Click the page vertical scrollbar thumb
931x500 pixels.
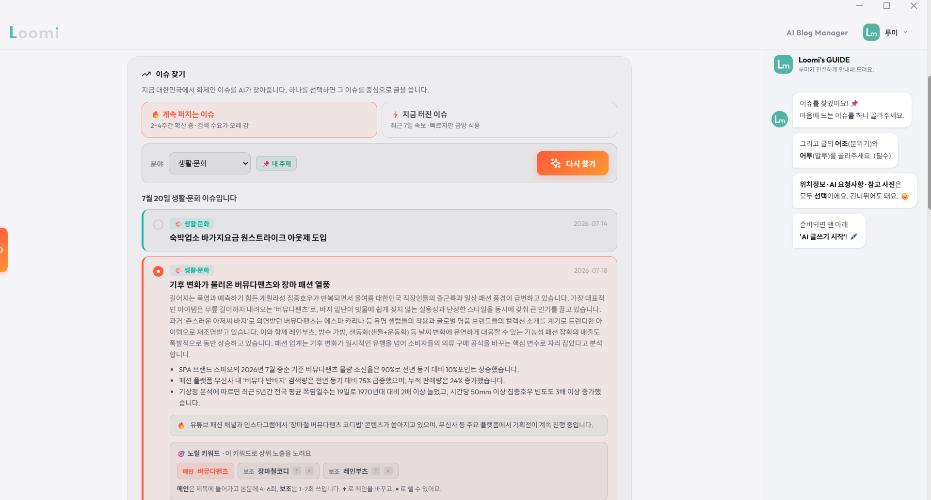point(929,142)
